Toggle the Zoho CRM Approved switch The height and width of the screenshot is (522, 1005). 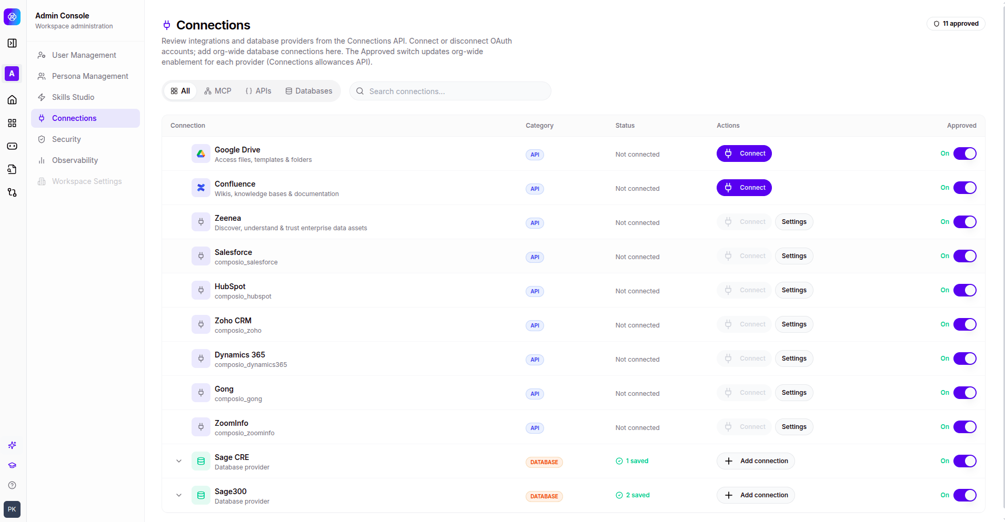coord(965,324)
